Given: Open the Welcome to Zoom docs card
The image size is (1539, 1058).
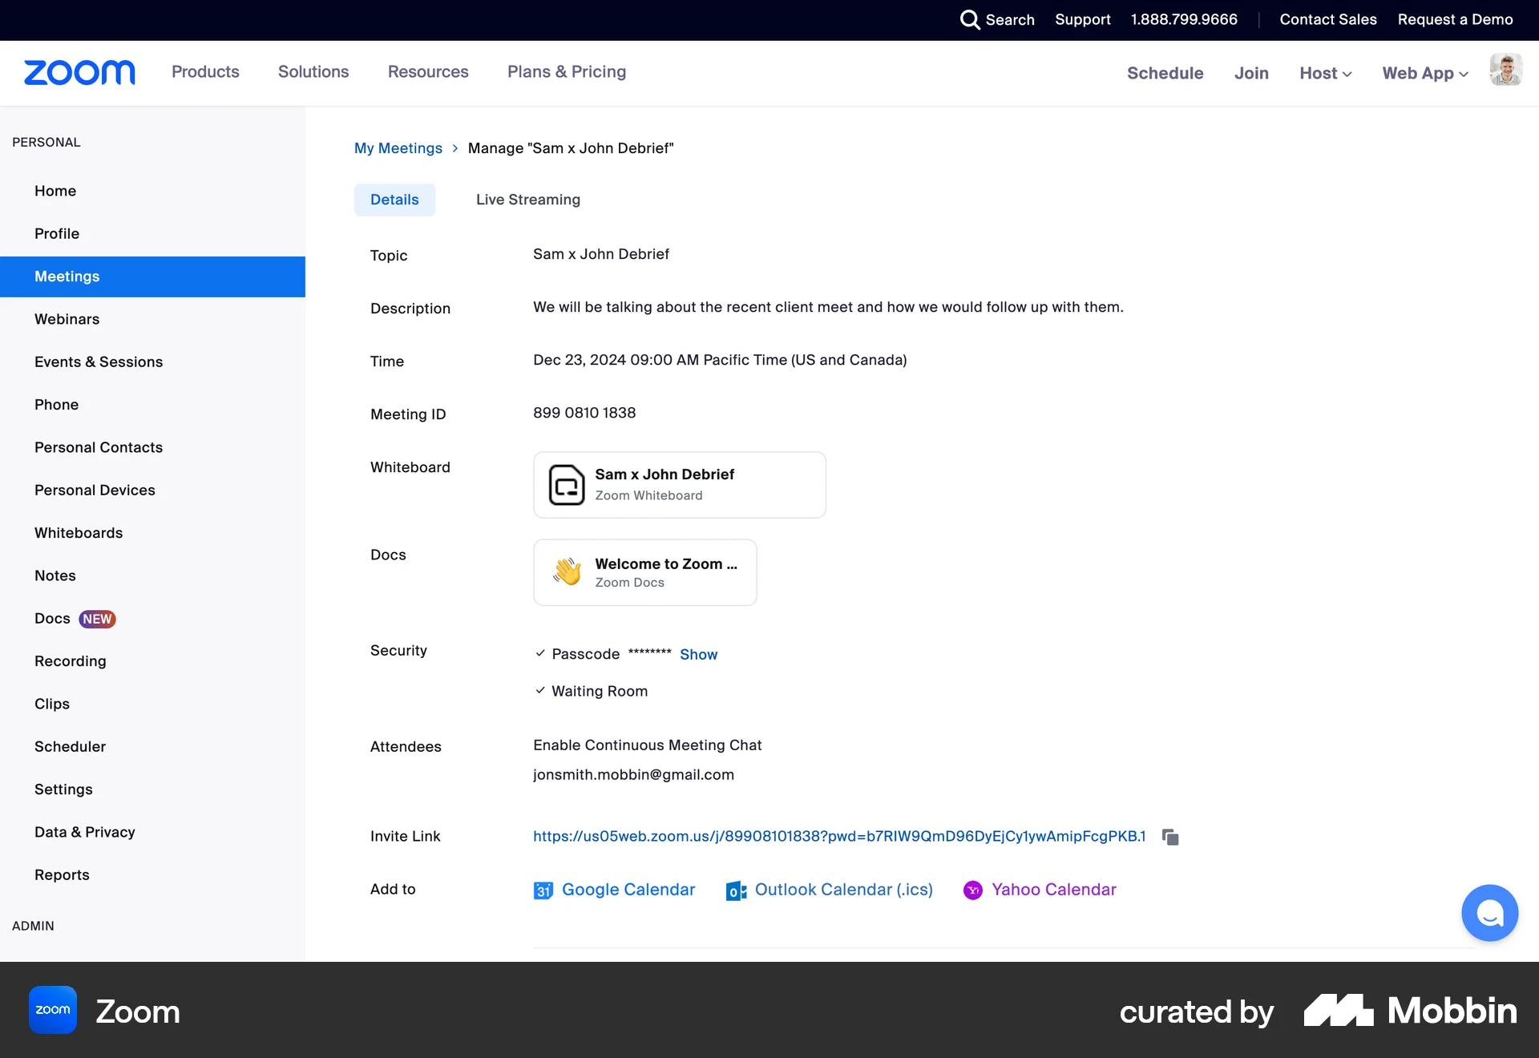Looking at the screenshot, I should (644, 572).
